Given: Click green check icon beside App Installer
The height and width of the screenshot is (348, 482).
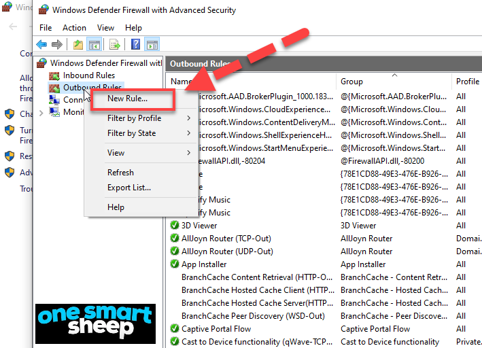Looking at the screenshot, I should coord(175,264).
